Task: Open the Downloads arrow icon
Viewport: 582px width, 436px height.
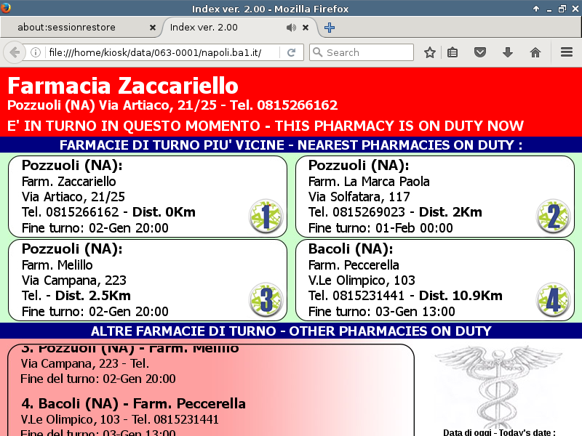Action: tap(508, 52)
